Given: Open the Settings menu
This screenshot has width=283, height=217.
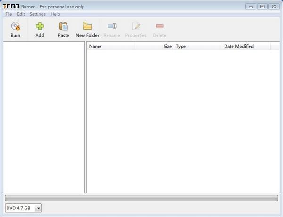Looking at the screenshot, I should tap(38, 14).
